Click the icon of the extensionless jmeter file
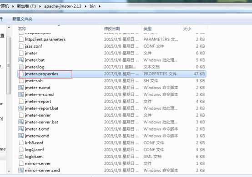Screen dimensions: 252x177 tap(21, 53)
